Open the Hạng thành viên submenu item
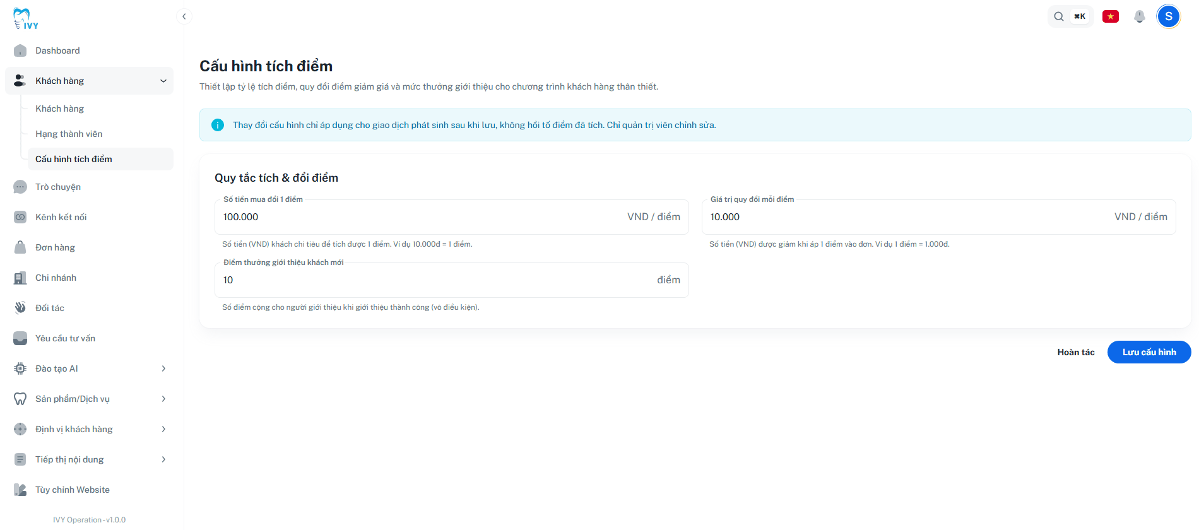The image size is (1199, 530). (100, 134)
